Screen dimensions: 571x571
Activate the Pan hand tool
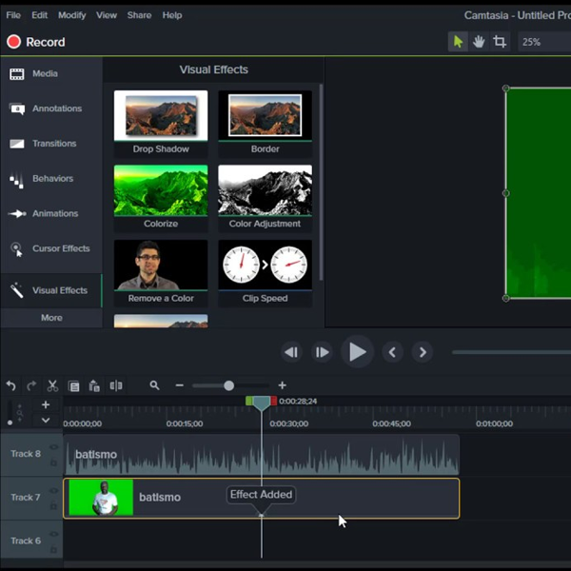tap(479, 42)
